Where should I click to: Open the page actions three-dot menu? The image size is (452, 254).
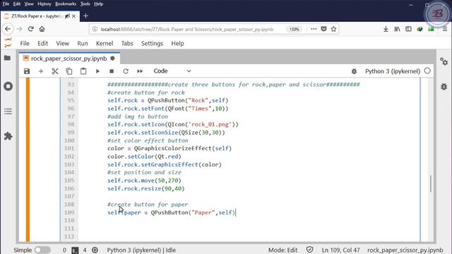coord(314,29)
